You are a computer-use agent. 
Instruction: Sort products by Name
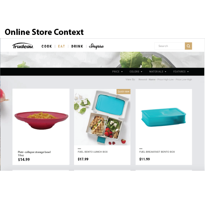click(x=152, y=79)
